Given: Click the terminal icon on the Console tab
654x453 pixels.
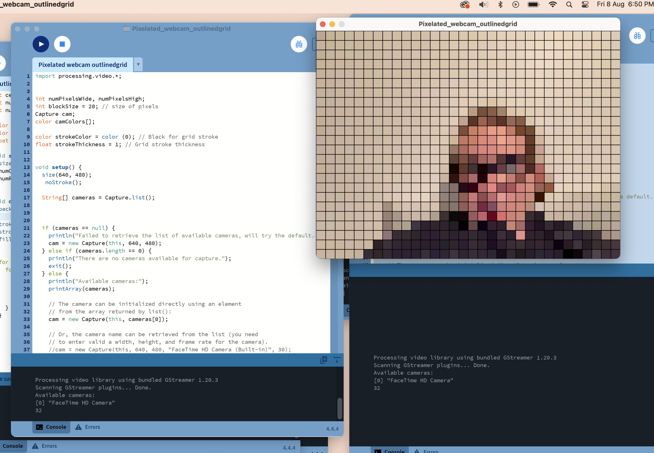Looking at the screenshot, I should pos(39,427).
